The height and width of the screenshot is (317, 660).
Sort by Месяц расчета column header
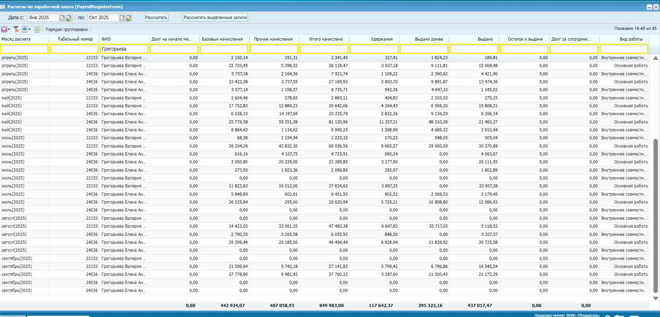click(16, 39)
